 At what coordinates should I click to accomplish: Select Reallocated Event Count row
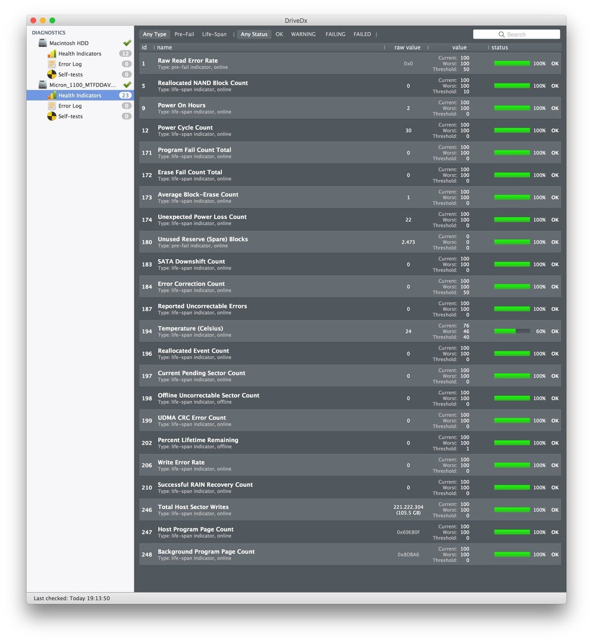(350, 354)
